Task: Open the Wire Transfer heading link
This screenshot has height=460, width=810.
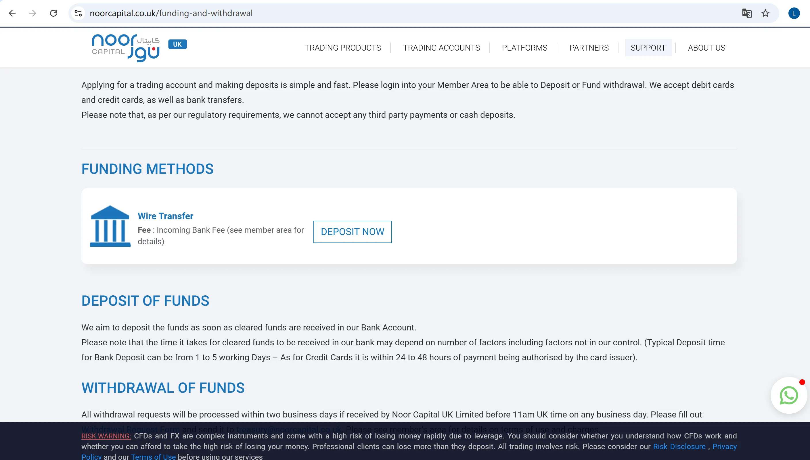Action: [165, 216]
